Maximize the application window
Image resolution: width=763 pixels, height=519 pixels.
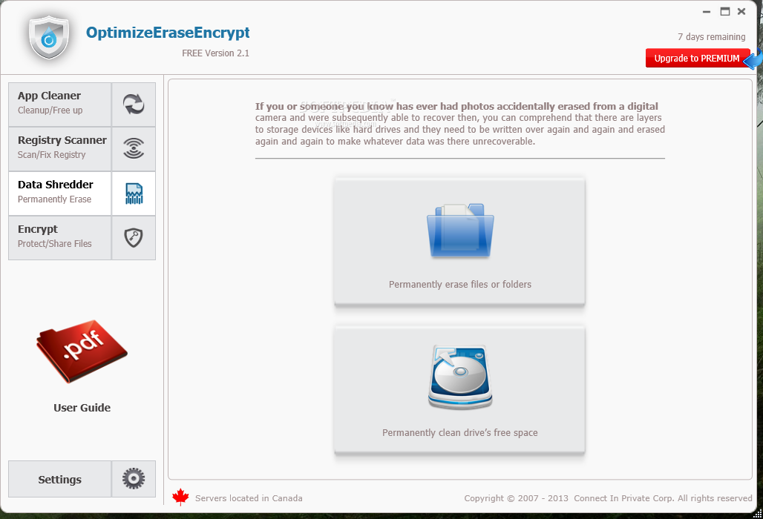pyautogui.click(x=725, y=11)
